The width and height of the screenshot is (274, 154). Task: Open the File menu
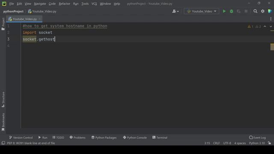tap(12, 4)
